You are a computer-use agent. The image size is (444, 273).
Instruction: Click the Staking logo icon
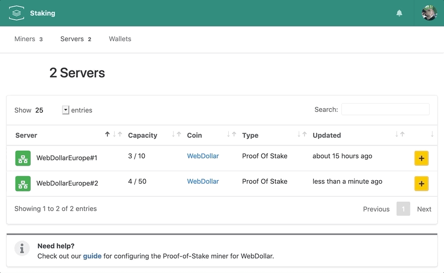[x=16, y=13]
